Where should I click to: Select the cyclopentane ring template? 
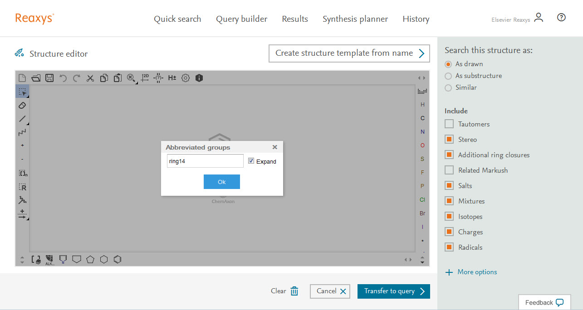point(90,259)
